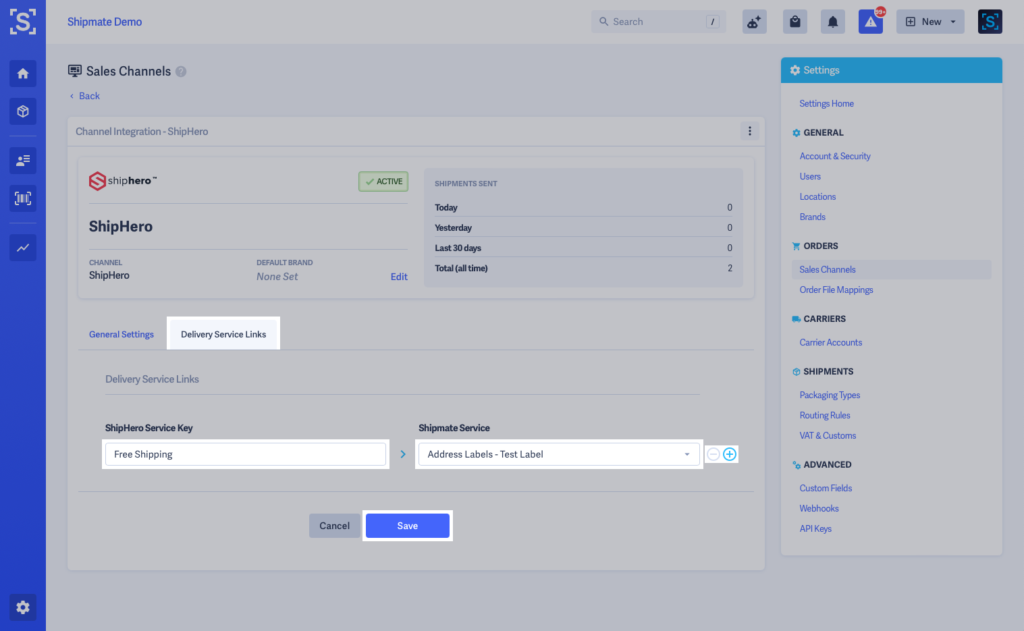
Task: Click the ACTIVE status badge
Action: tap(383, 182)
